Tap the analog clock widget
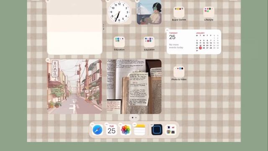The image size is (268, 151). tap(119, 12)
